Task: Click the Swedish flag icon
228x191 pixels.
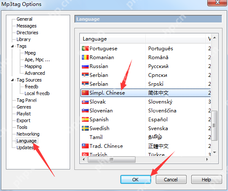Action: pos(85,128)
